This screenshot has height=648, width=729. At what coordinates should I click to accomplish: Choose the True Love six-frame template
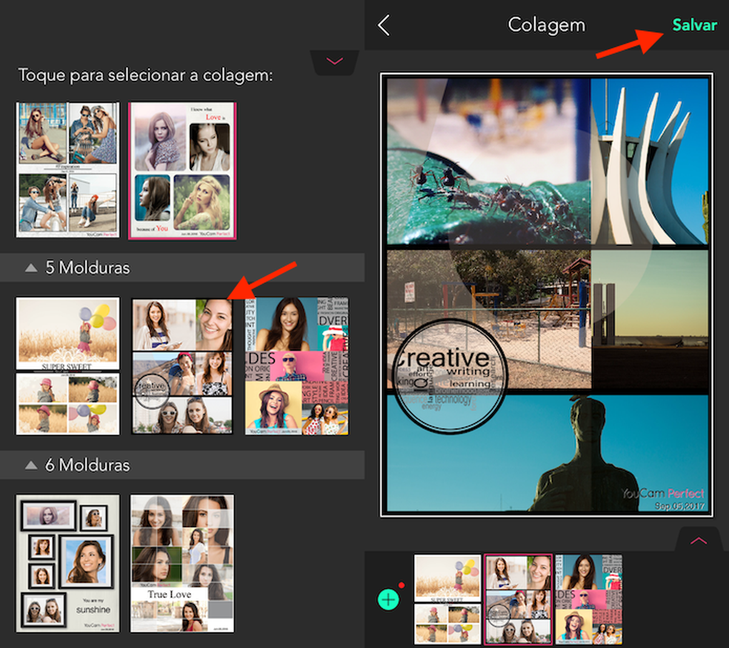point(182,563)
